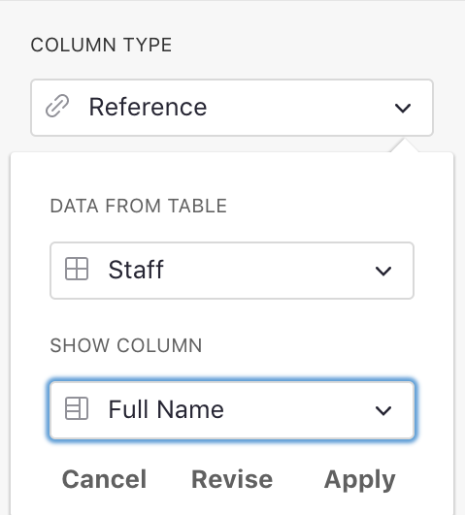Expand the Full Name dropdown chevron
The image size is (465, 515).
point(383,410)
